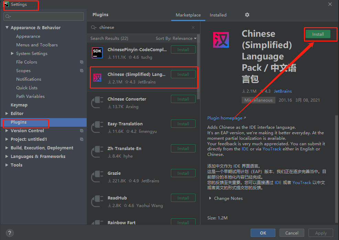Expand Change Notes disclosure

tap(210, 198)
